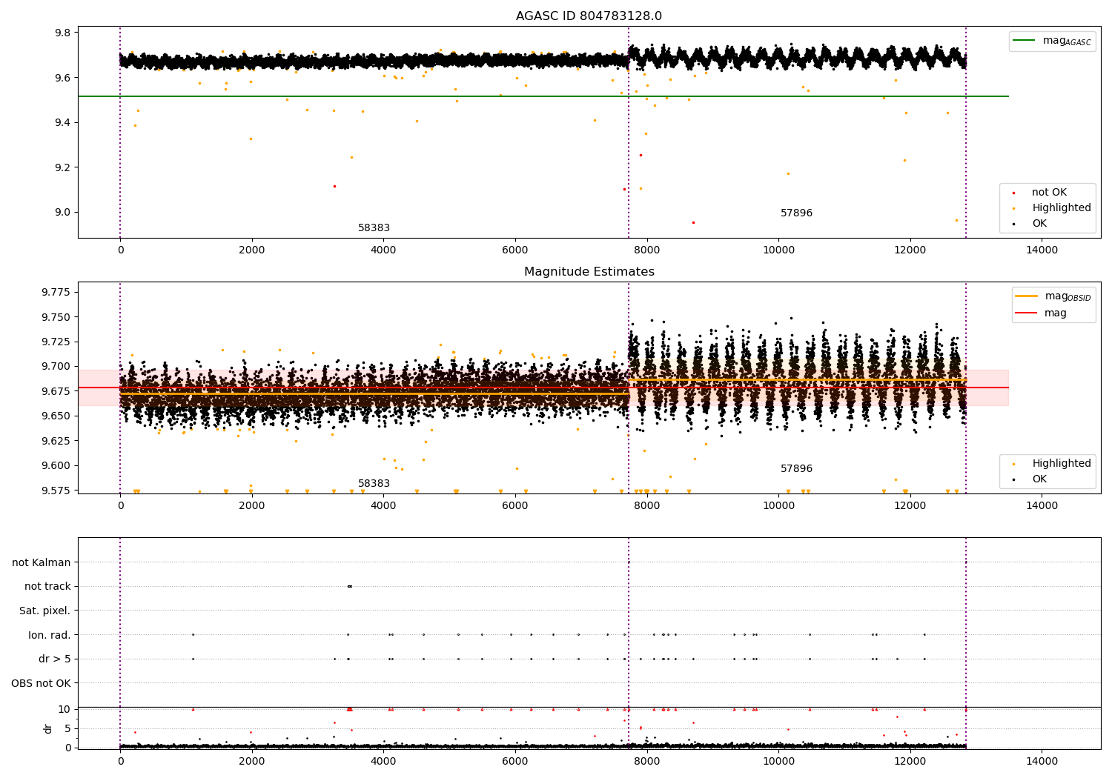
Task: Click the 6000 x-tick of the top plot
Action: (515, 250)
